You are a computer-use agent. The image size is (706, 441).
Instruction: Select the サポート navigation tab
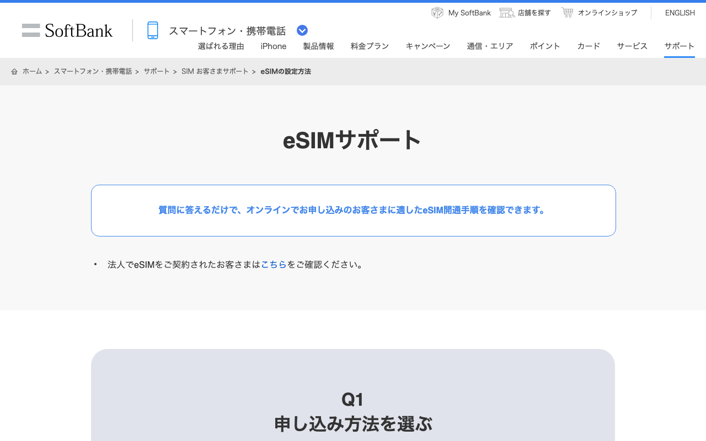click(680, 46)
